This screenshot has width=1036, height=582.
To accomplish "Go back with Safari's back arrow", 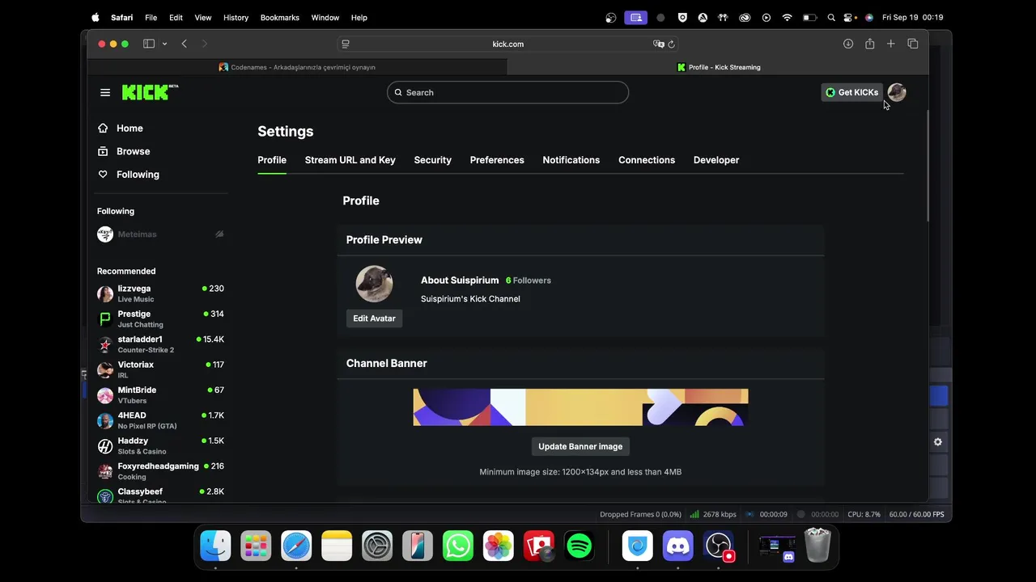I will (185, 44).
